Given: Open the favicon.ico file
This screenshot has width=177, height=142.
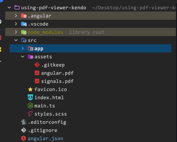Looking at the screenshot, I should (51, 89).
